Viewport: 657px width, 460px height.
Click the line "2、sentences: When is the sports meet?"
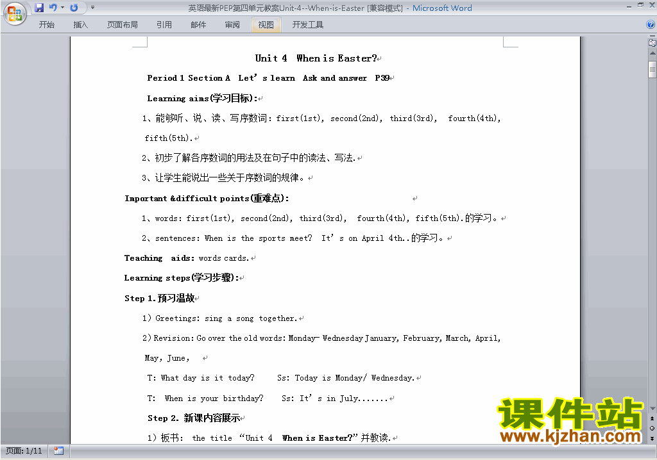click(x=293, y=238)
